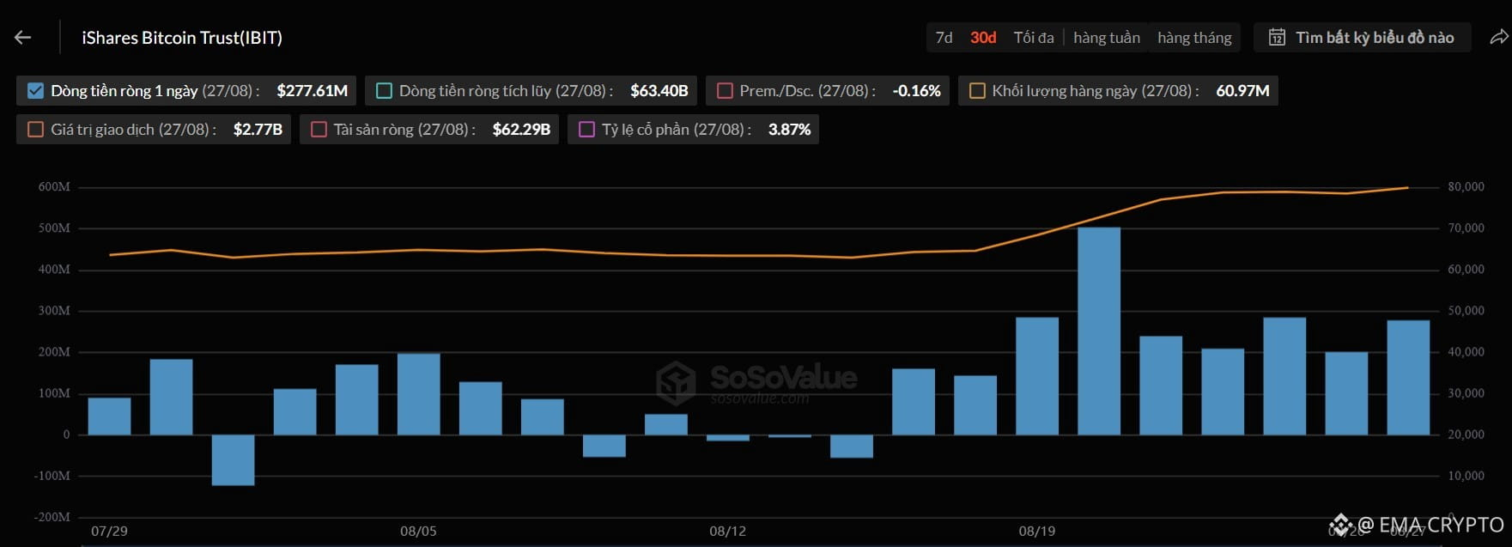The width and height of the screenshot is (1512, 547).
Task: Click the -200M left axis label
Action: [x=52, y=517]
